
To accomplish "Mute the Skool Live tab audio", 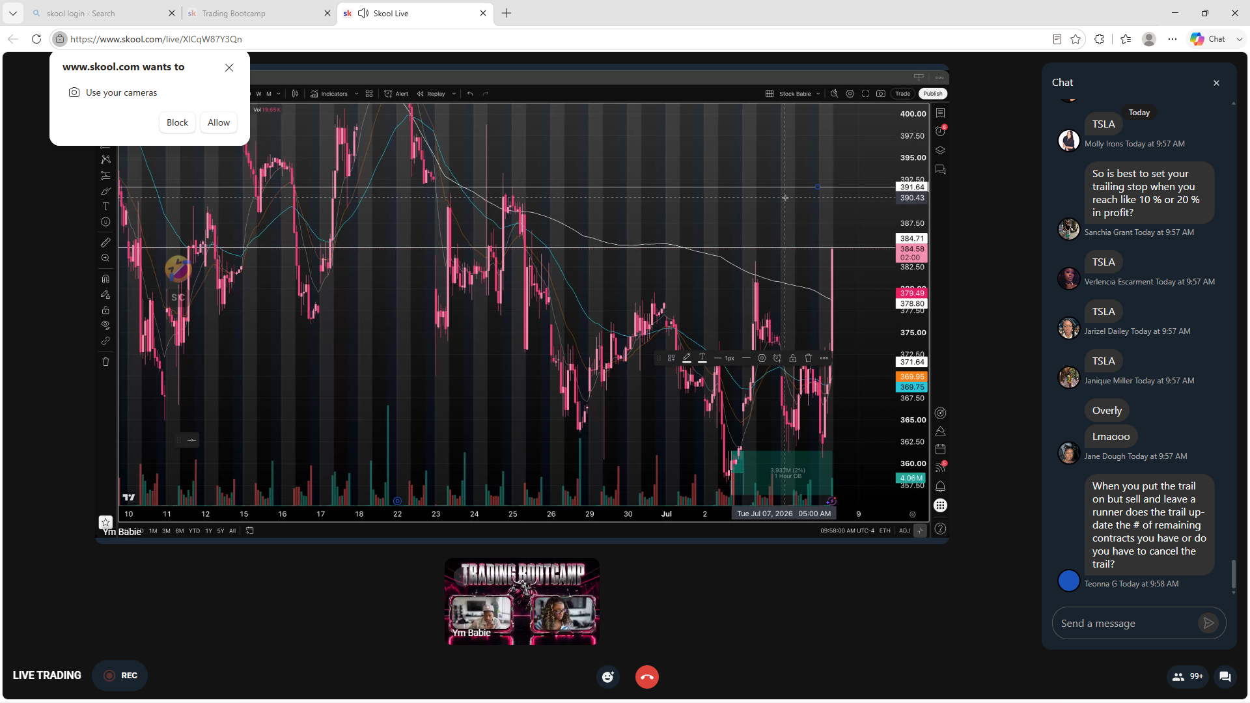I will 363,13.
